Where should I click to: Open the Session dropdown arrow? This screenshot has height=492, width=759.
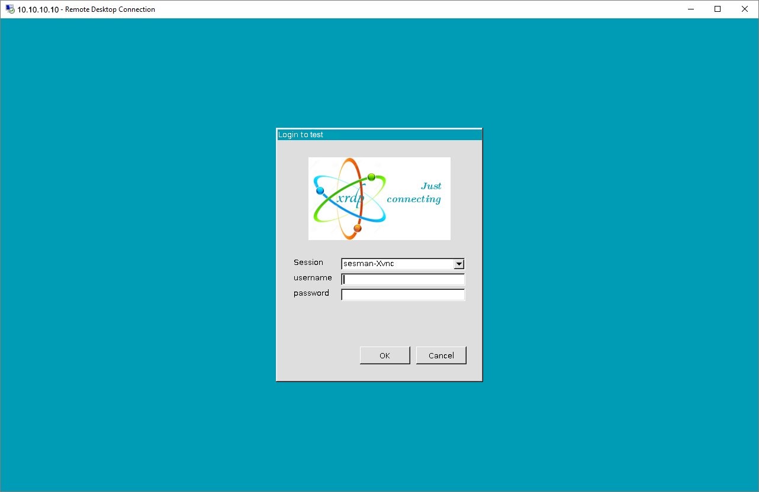coord(459,264)
